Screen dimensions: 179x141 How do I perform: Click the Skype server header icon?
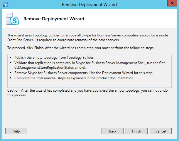pyautogui.click(x=12, y=19)
